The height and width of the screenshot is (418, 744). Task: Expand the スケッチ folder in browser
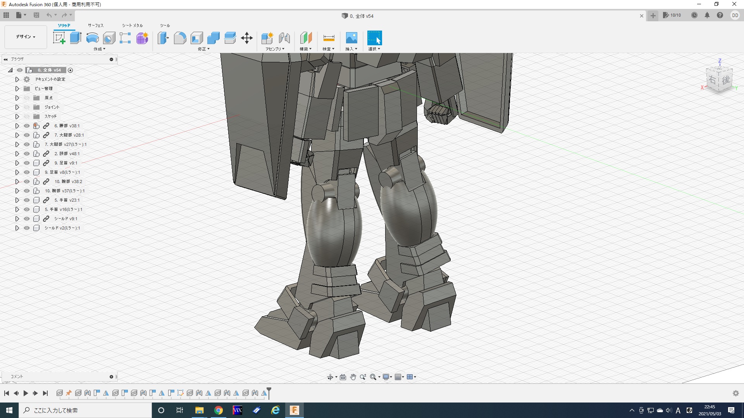[x=17, y=116]
